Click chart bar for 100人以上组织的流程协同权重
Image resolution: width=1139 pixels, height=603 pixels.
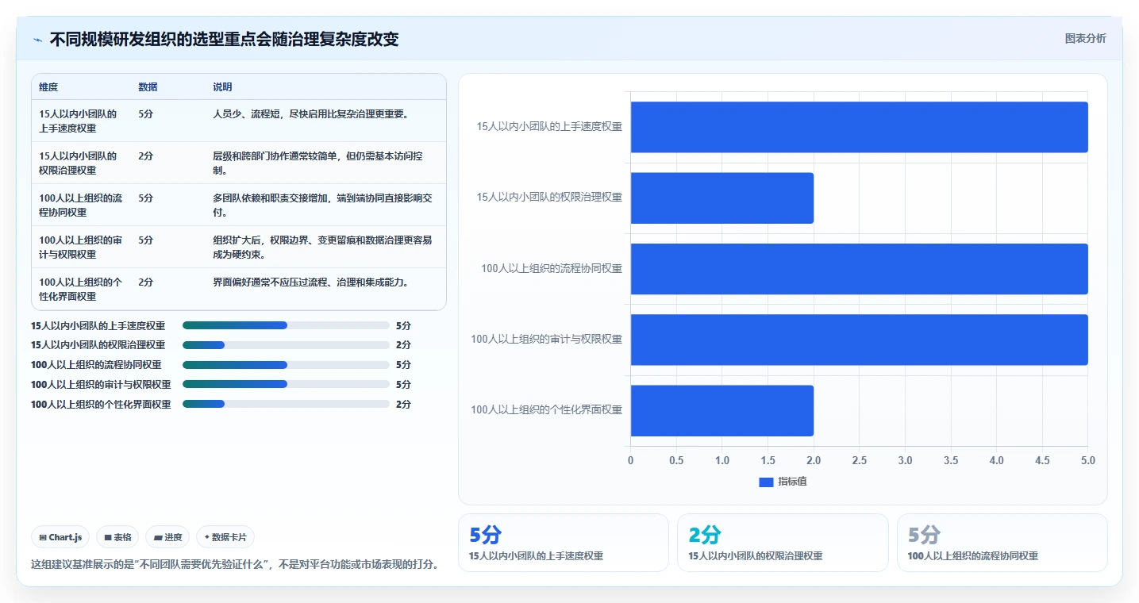859,269
